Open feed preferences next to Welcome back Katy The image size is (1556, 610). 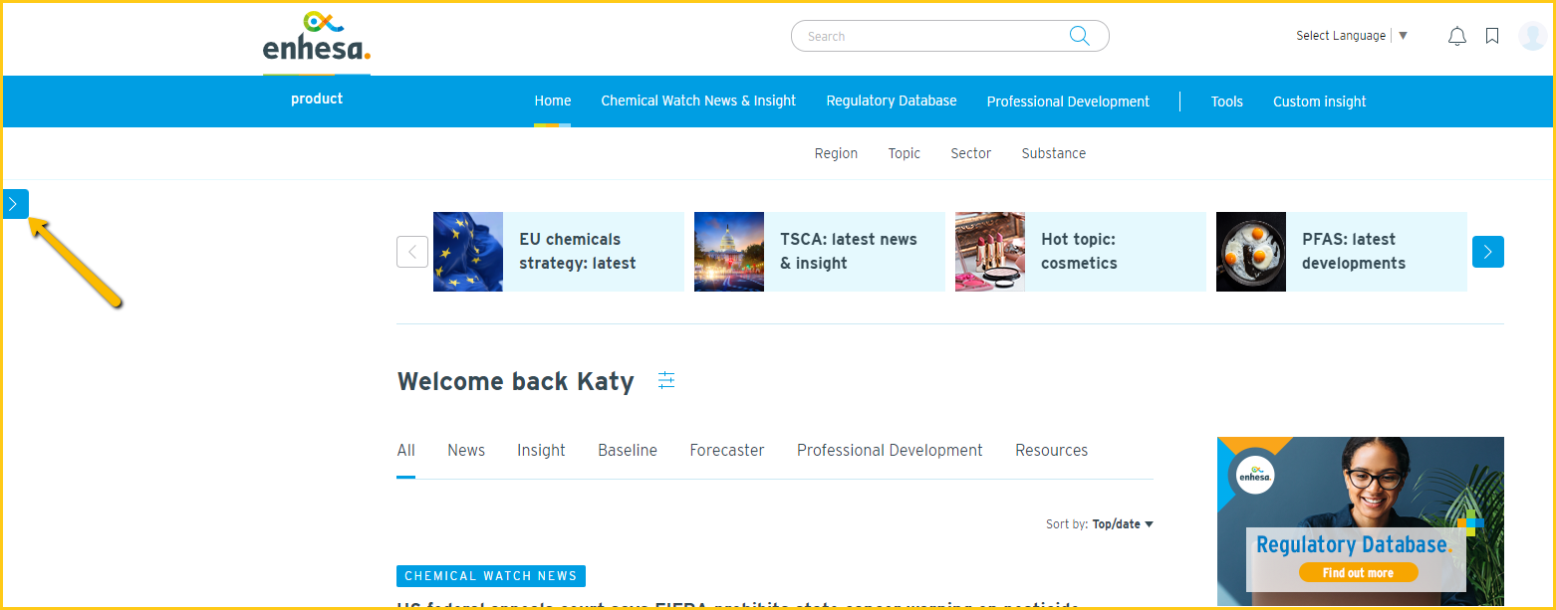click(x=666, y=380)
